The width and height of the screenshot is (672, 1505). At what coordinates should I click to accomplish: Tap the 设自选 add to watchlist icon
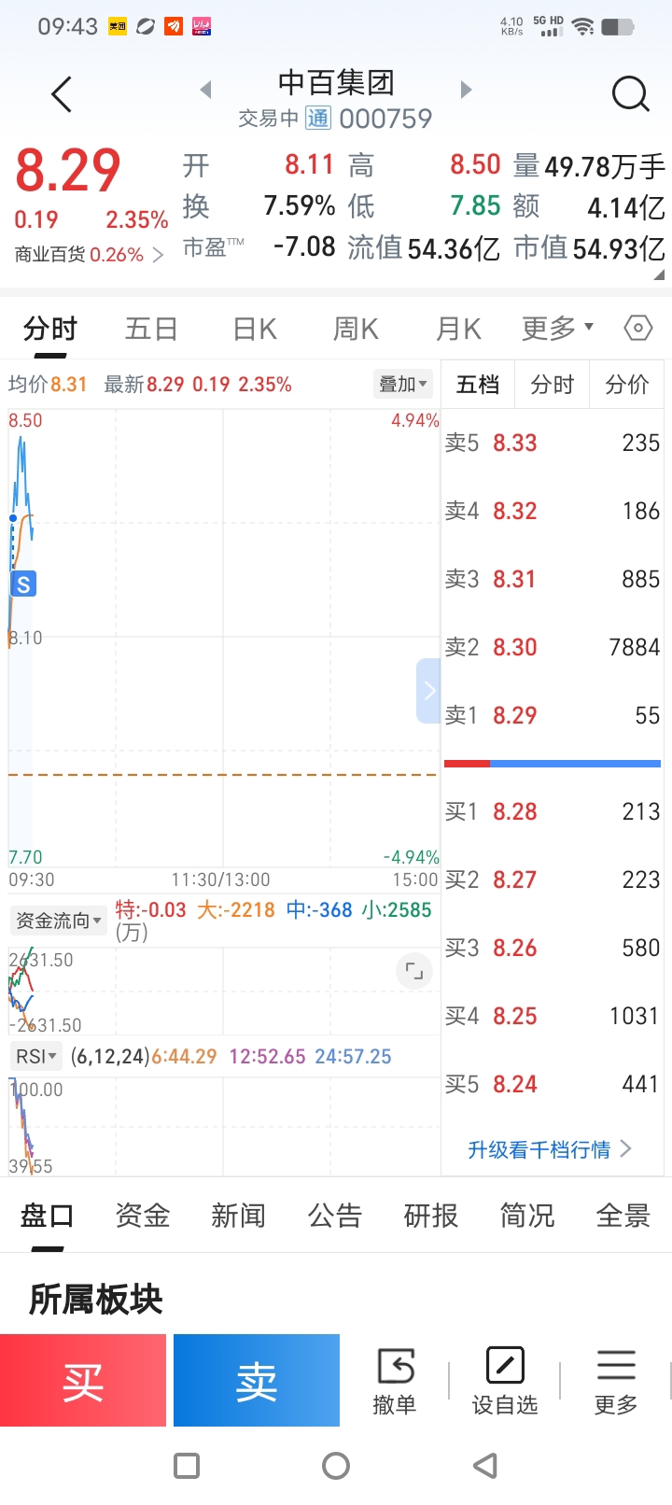point(505,1381)
